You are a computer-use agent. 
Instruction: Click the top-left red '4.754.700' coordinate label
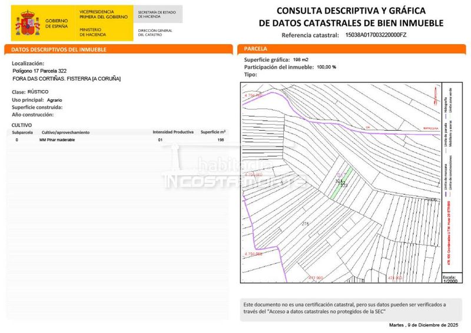(x=253, y=95)
